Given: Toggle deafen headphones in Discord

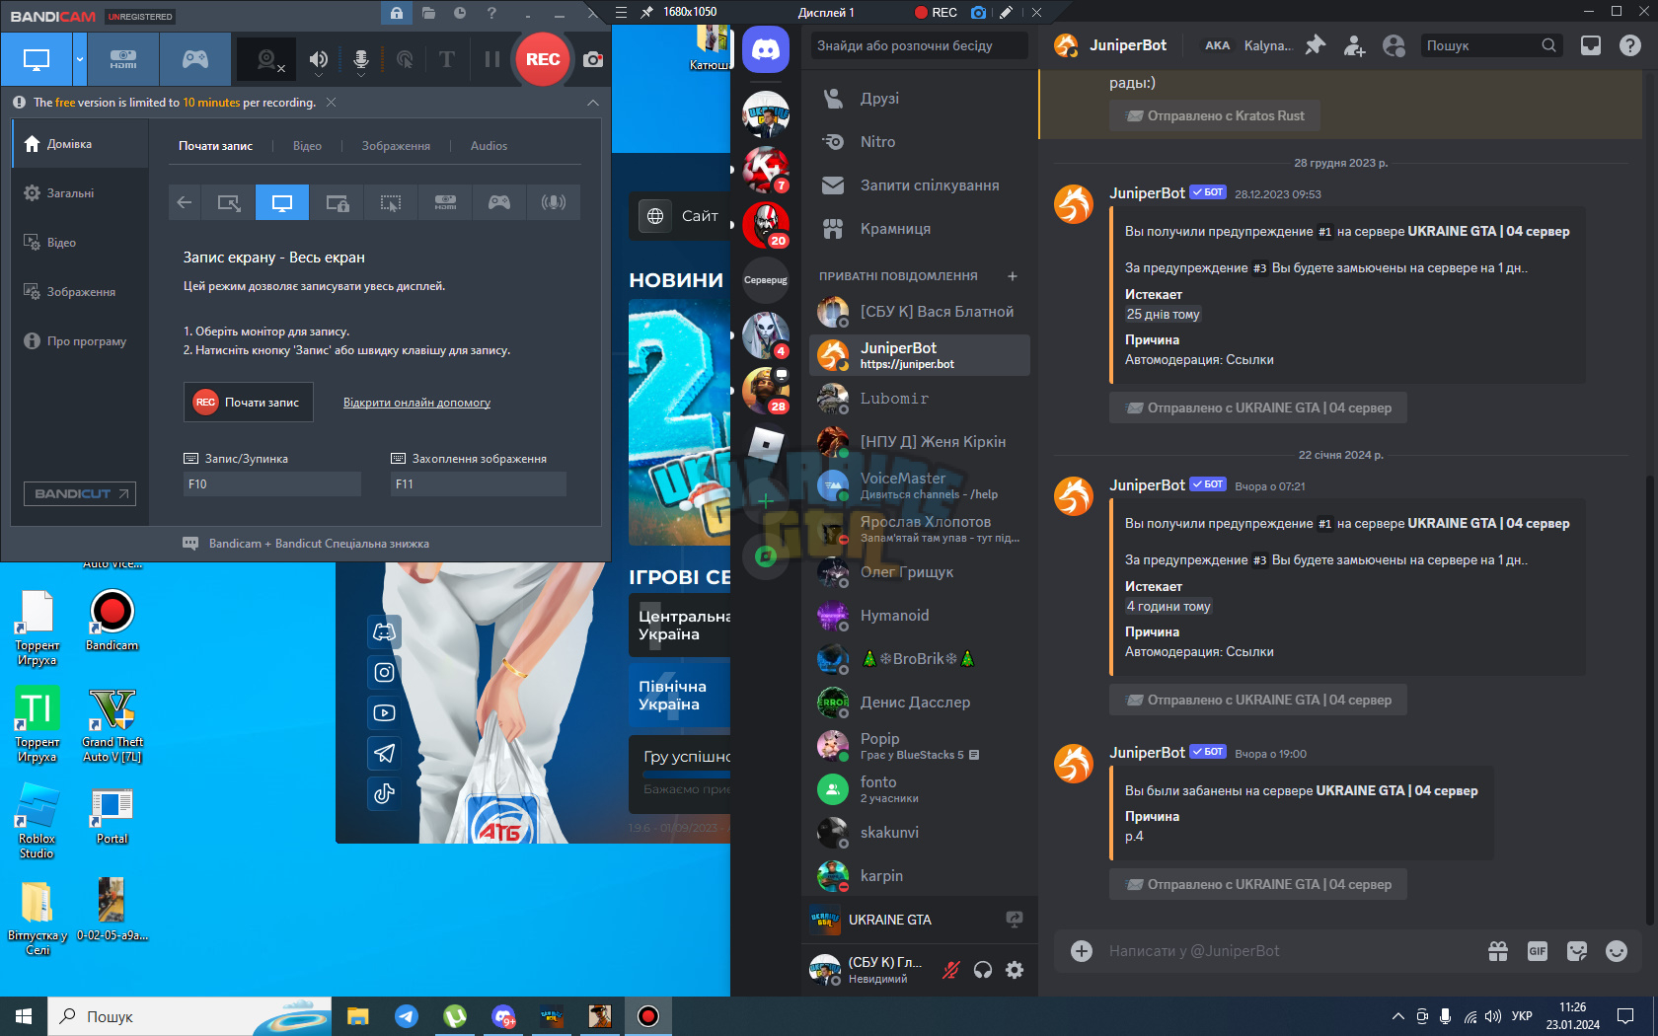Looking at the screenshot, I should click(x=983, y=970).
